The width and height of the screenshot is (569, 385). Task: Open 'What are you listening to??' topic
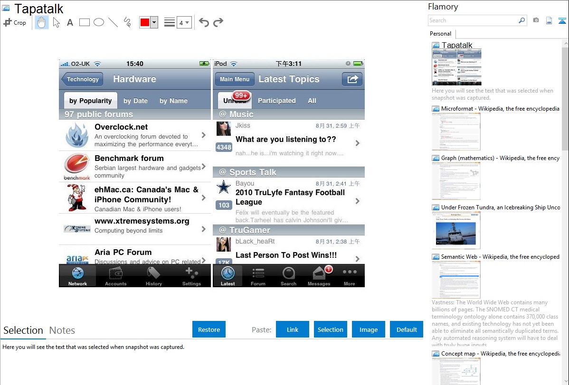pos(289,143)
